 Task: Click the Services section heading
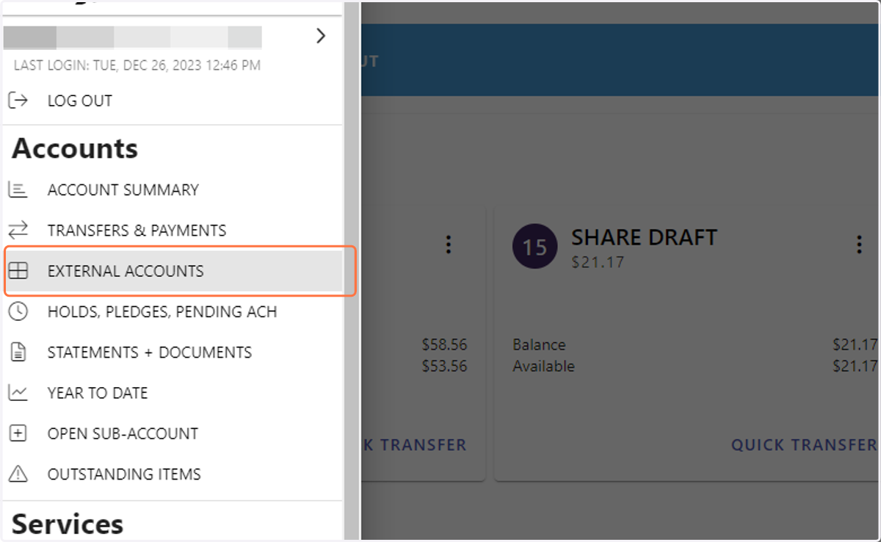[68, 524]
